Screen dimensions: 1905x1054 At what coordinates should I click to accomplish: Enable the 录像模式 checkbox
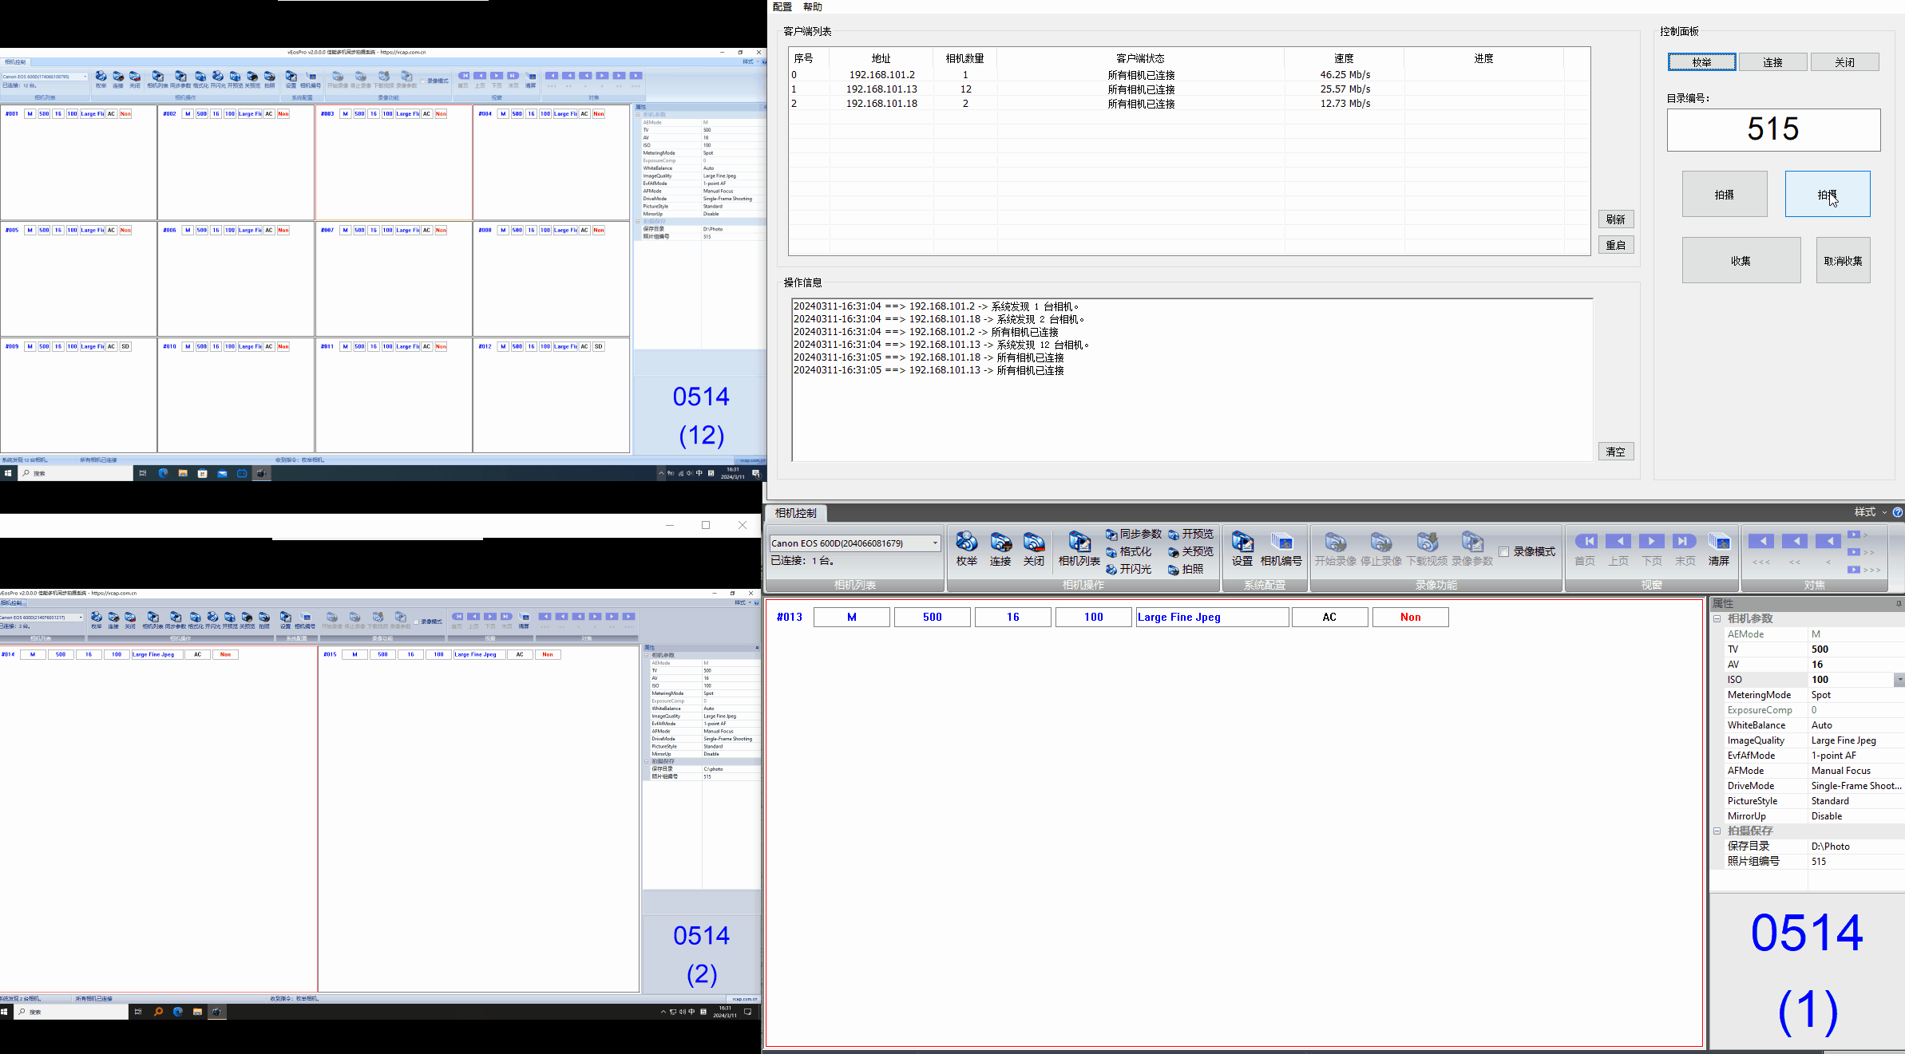(1504, 552)
